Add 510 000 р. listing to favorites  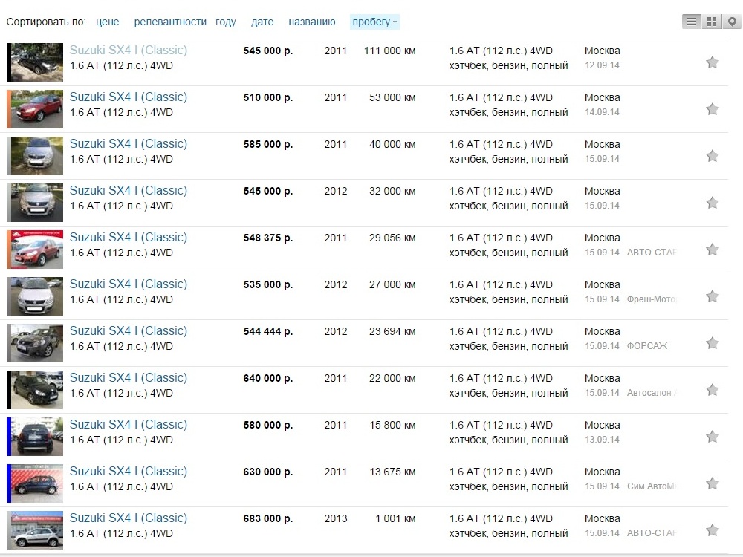coord(713,109)
